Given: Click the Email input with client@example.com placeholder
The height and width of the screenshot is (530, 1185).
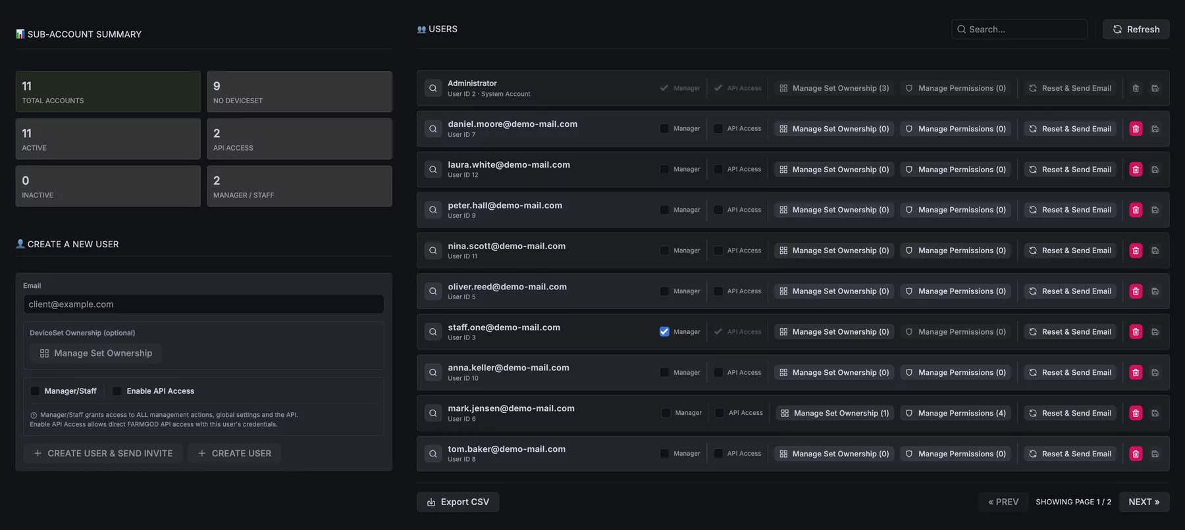Looking at the screenshot, I should (204, 304).
